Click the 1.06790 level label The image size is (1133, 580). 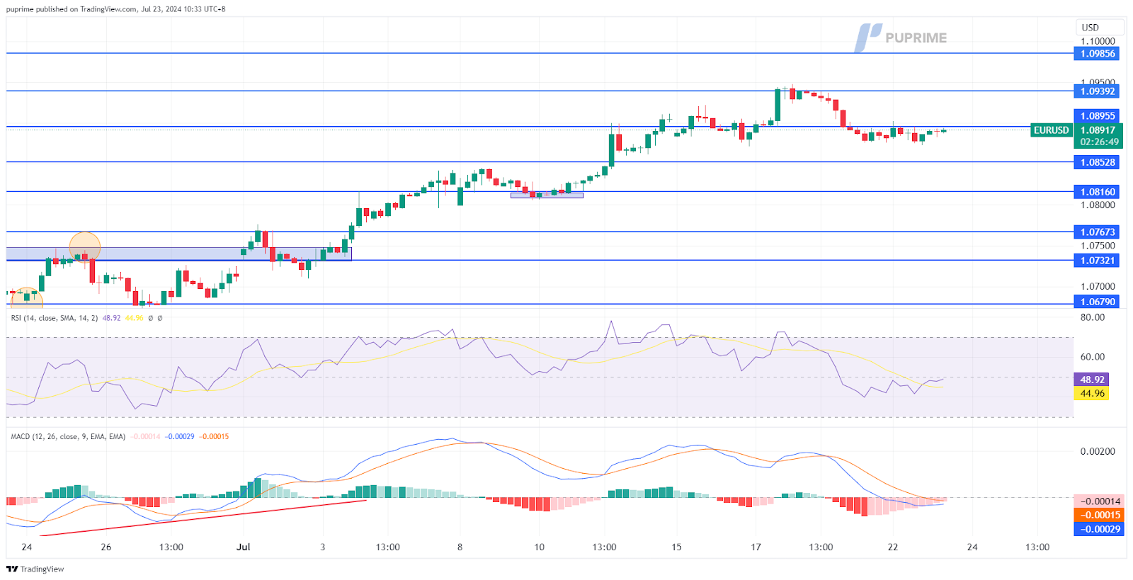tap(1097, 302)
